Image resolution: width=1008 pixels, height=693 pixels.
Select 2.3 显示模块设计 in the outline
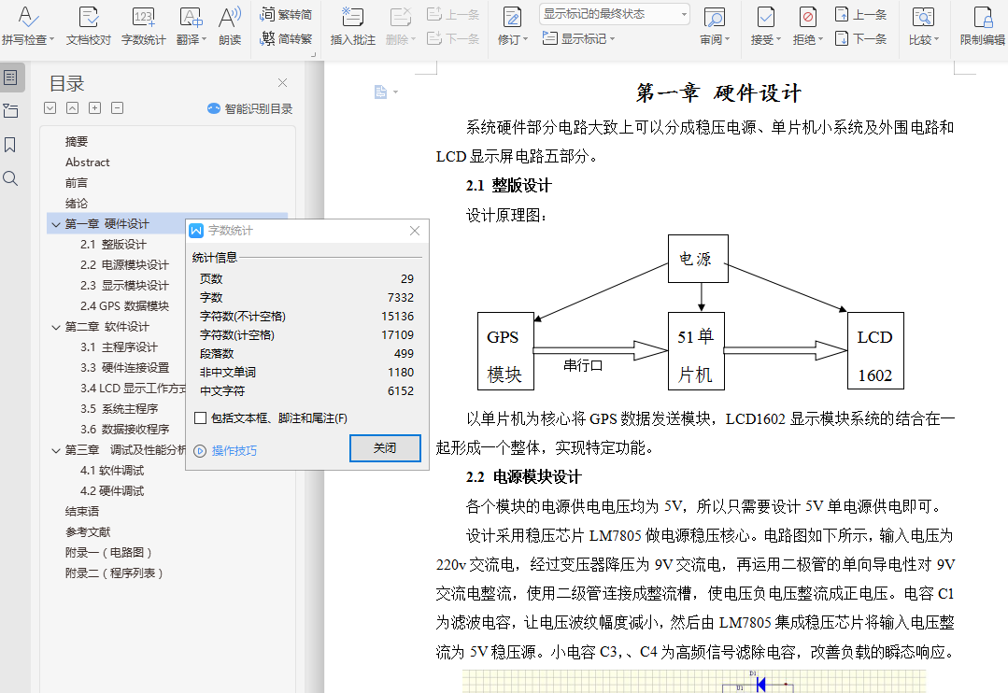click(x=124, y=286)
